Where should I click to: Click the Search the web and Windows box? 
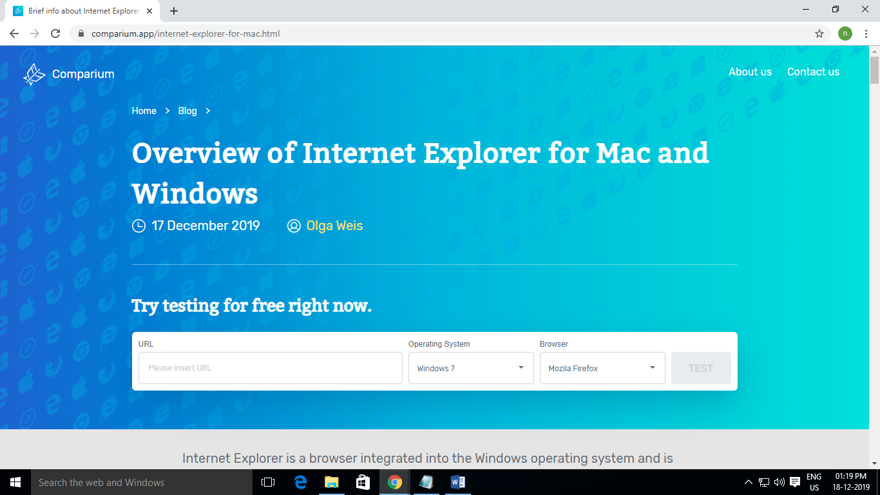tap(142, 482)
